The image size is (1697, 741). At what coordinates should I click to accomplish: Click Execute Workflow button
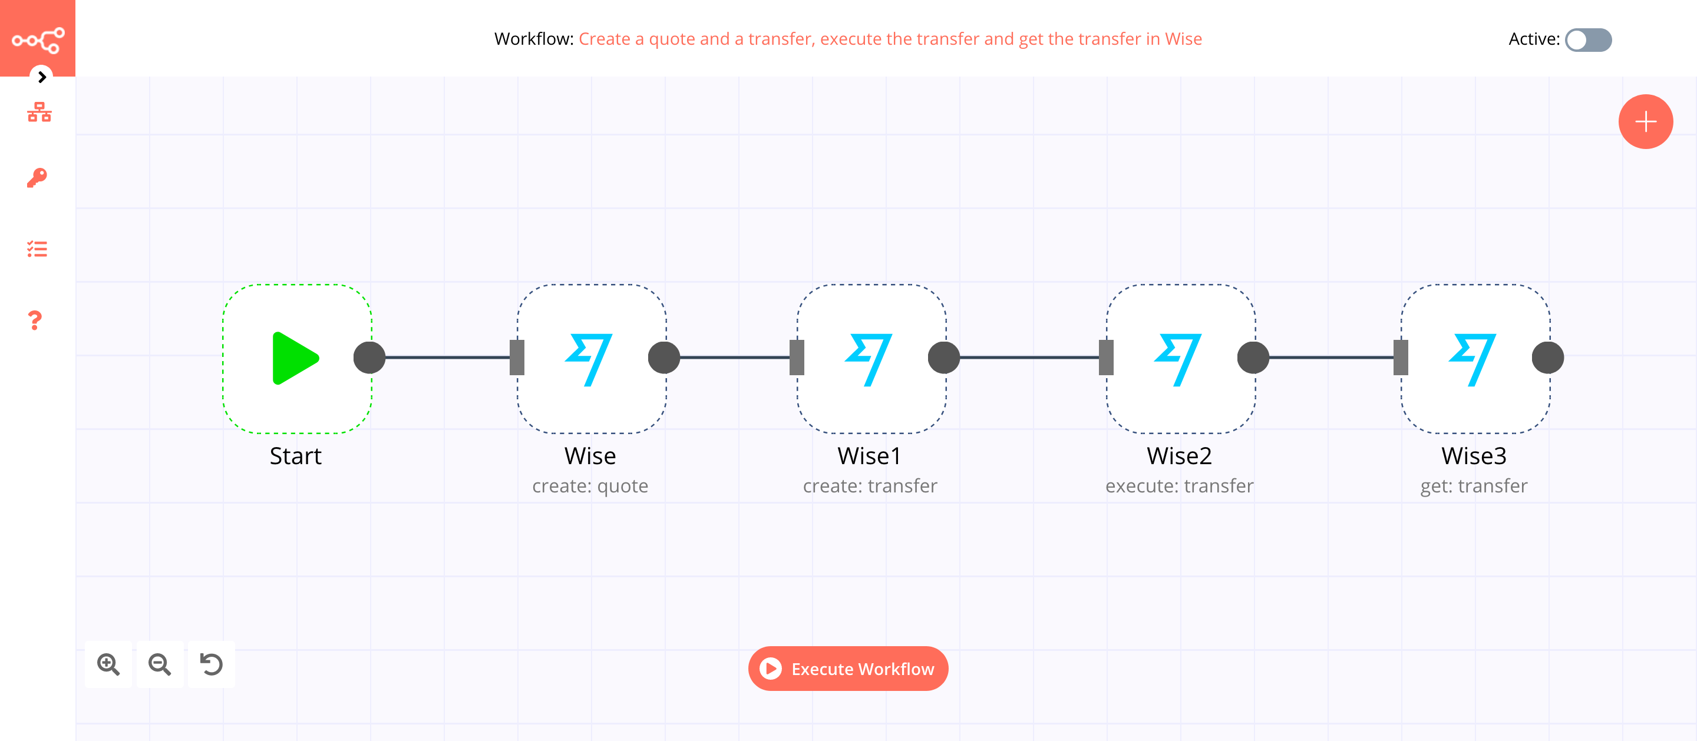[847, 669]
